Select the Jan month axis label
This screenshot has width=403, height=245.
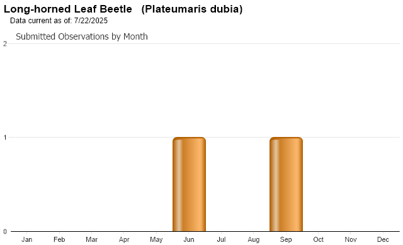click(x=26, y=239)
